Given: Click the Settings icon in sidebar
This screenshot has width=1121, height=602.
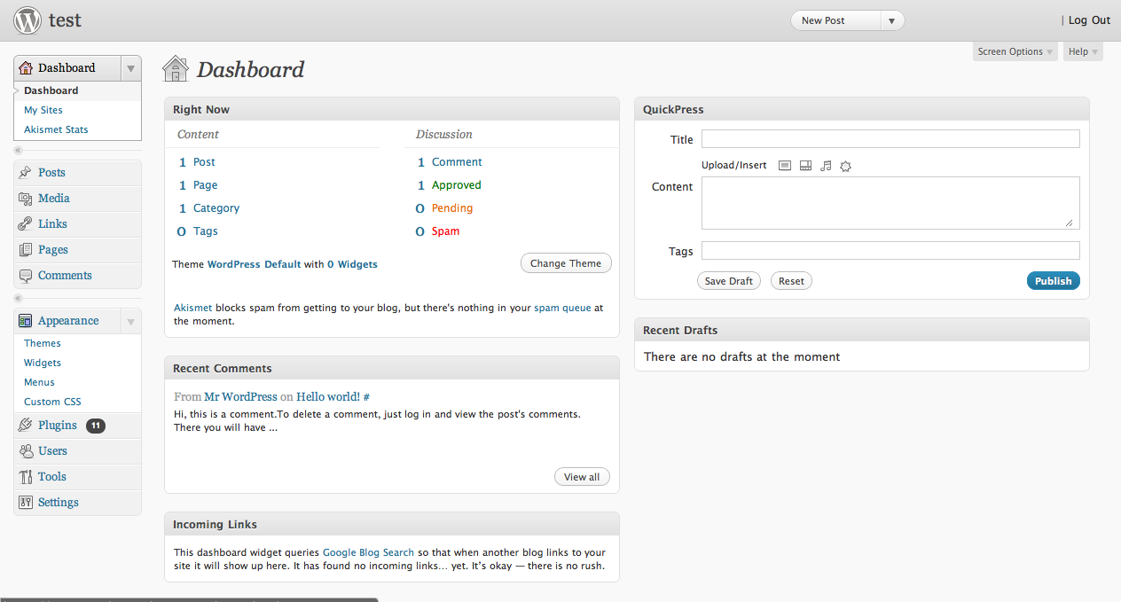Looking at the screenshot, I should click(x=26, y=503).
